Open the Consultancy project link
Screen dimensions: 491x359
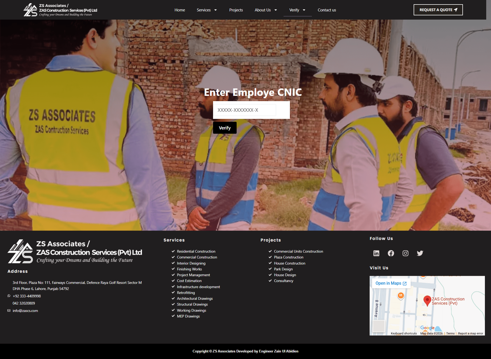[284, 281]
